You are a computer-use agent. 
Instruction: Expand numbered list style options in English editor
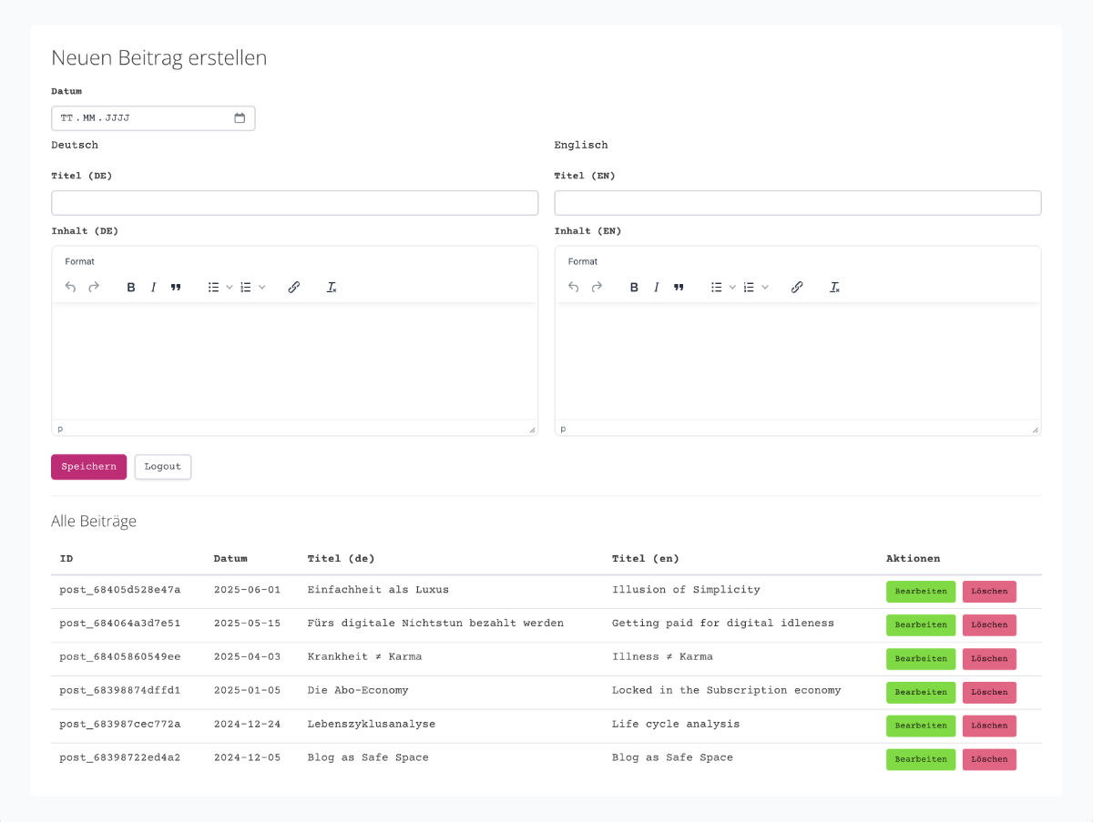point(765,287)
